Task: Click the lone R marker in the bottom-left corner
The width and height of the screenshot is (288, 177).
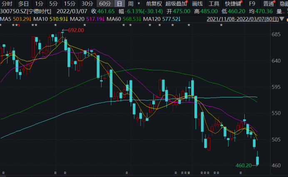Action: 3,173
